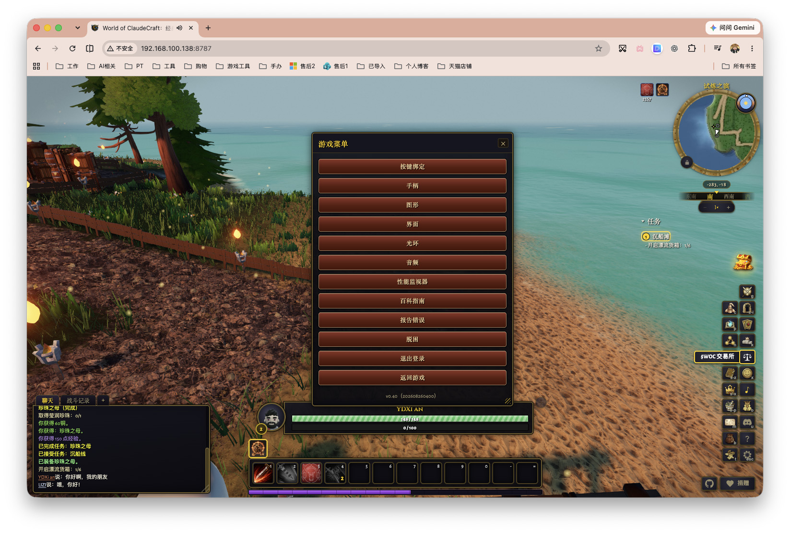The height and width of the screenshot is (533, 790).
Task: Open the browser tab search dropdown
Action: 77,28
